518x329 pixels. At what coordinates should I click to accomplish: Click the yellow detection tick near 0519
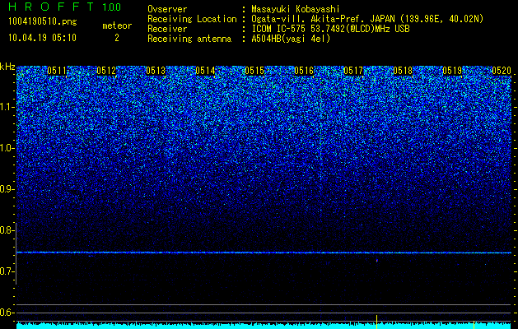click(474, 324)
